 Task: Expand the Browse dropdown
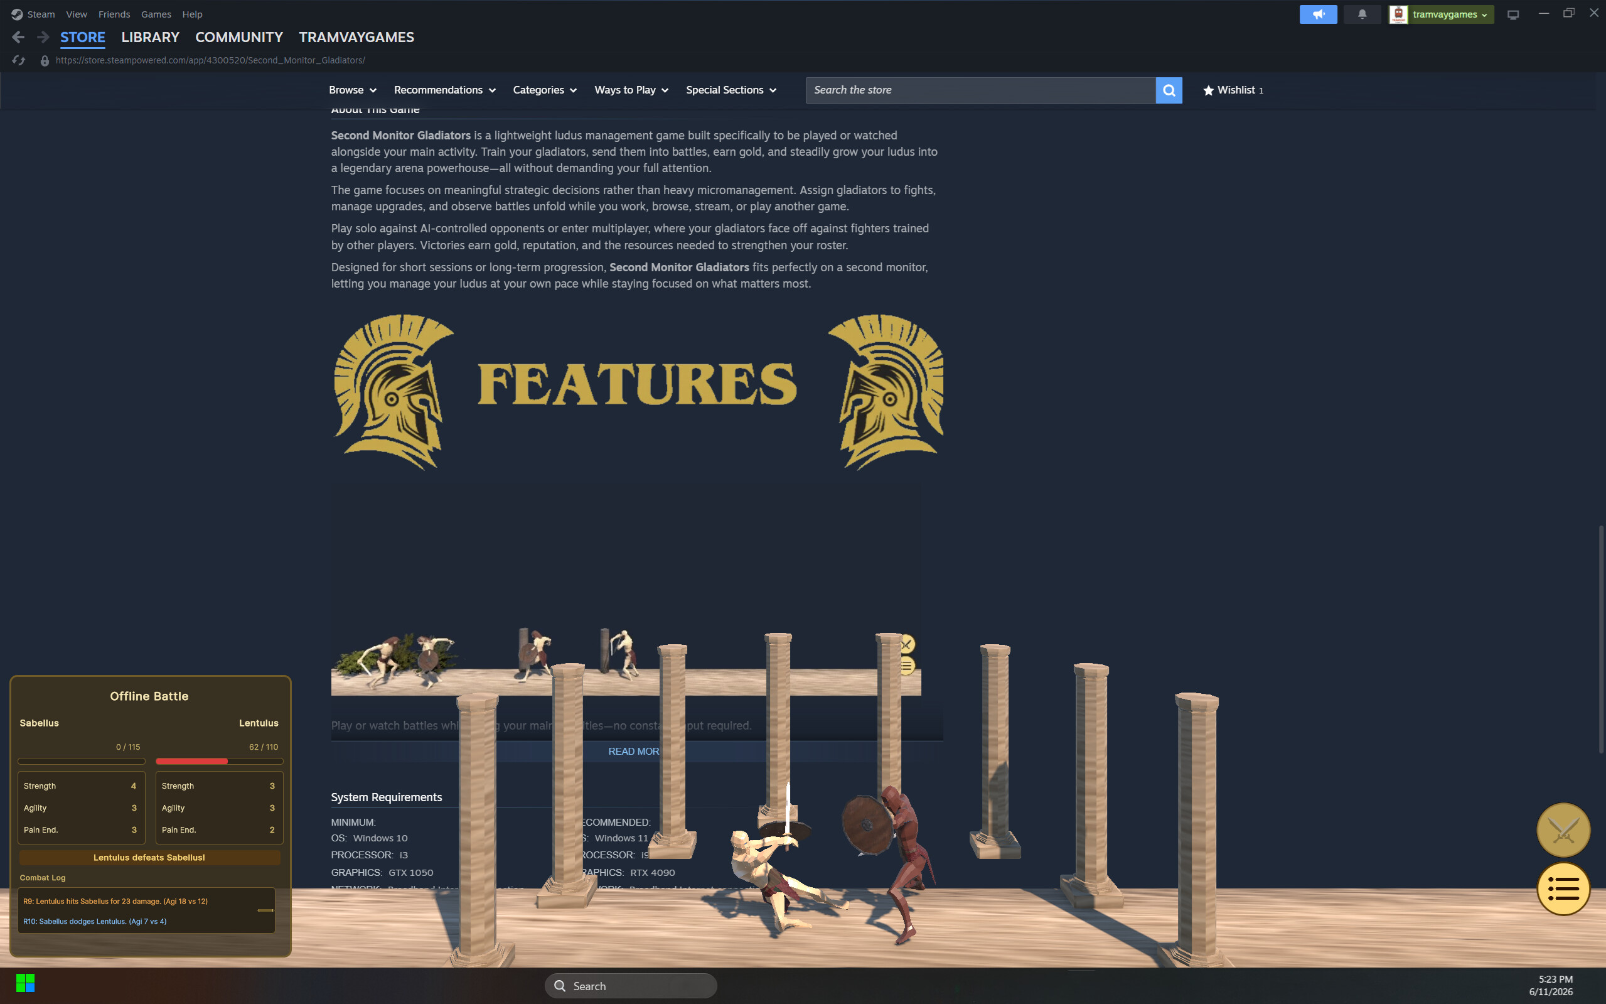352,90
